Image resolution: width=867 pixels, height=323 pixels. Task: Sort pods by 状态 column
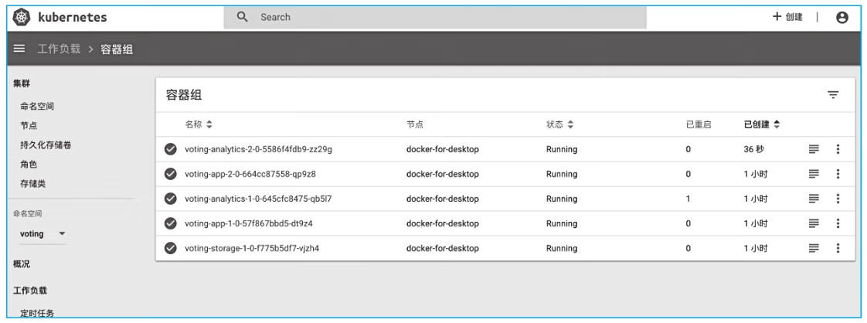[560, 124]
